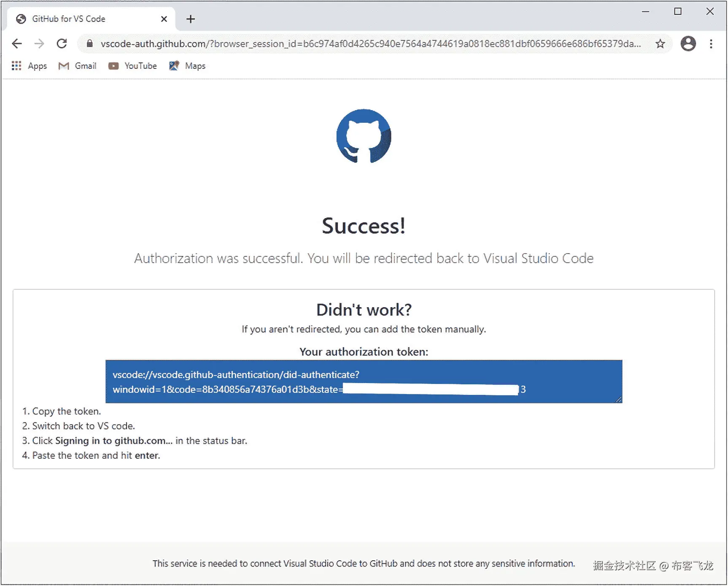
Task: Click the 'Didn't work?' heading
Action: coord(364,310)
